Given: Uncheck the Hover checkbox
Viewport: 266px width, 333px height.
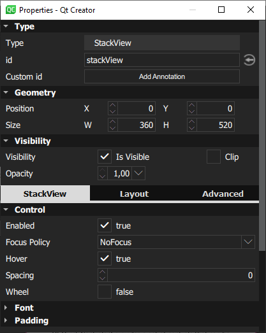Looking at the screenshot, I should click(x=105, y=259).
